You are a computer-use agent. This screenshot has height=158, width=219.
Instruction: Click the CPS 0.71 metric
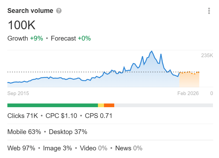[x=98, y=116]
